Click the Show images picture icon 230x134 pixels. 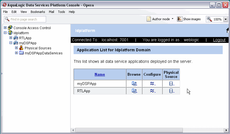click(179, 19)
